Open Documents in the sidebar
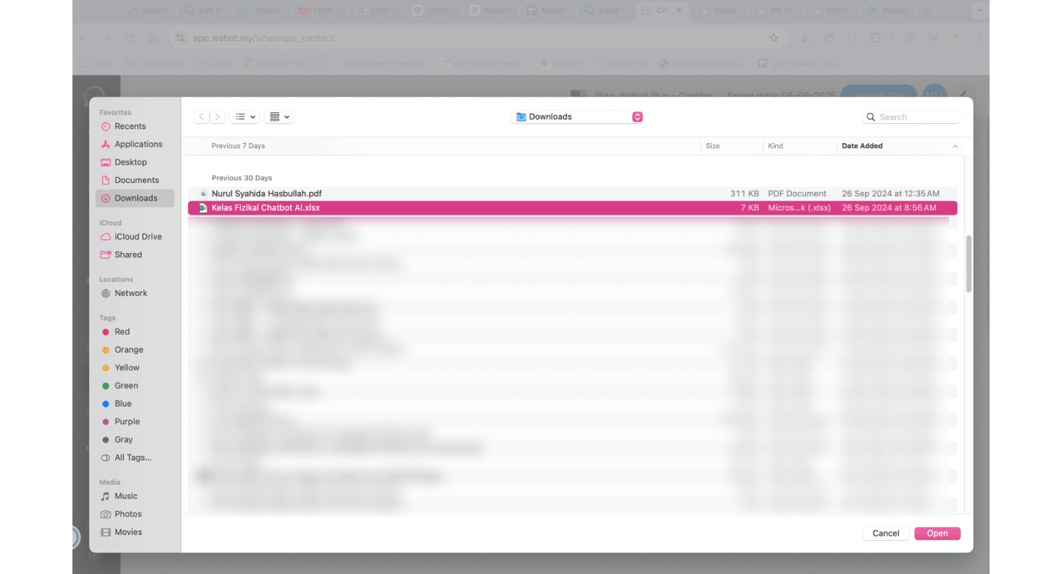 [x=135, y=180]
